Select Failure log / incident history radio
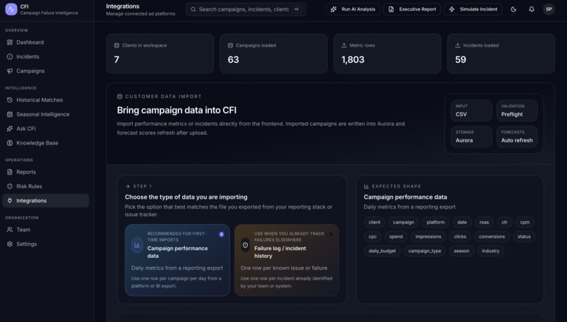This screenshot has width=567, height=322. click(x=331, y=235)
